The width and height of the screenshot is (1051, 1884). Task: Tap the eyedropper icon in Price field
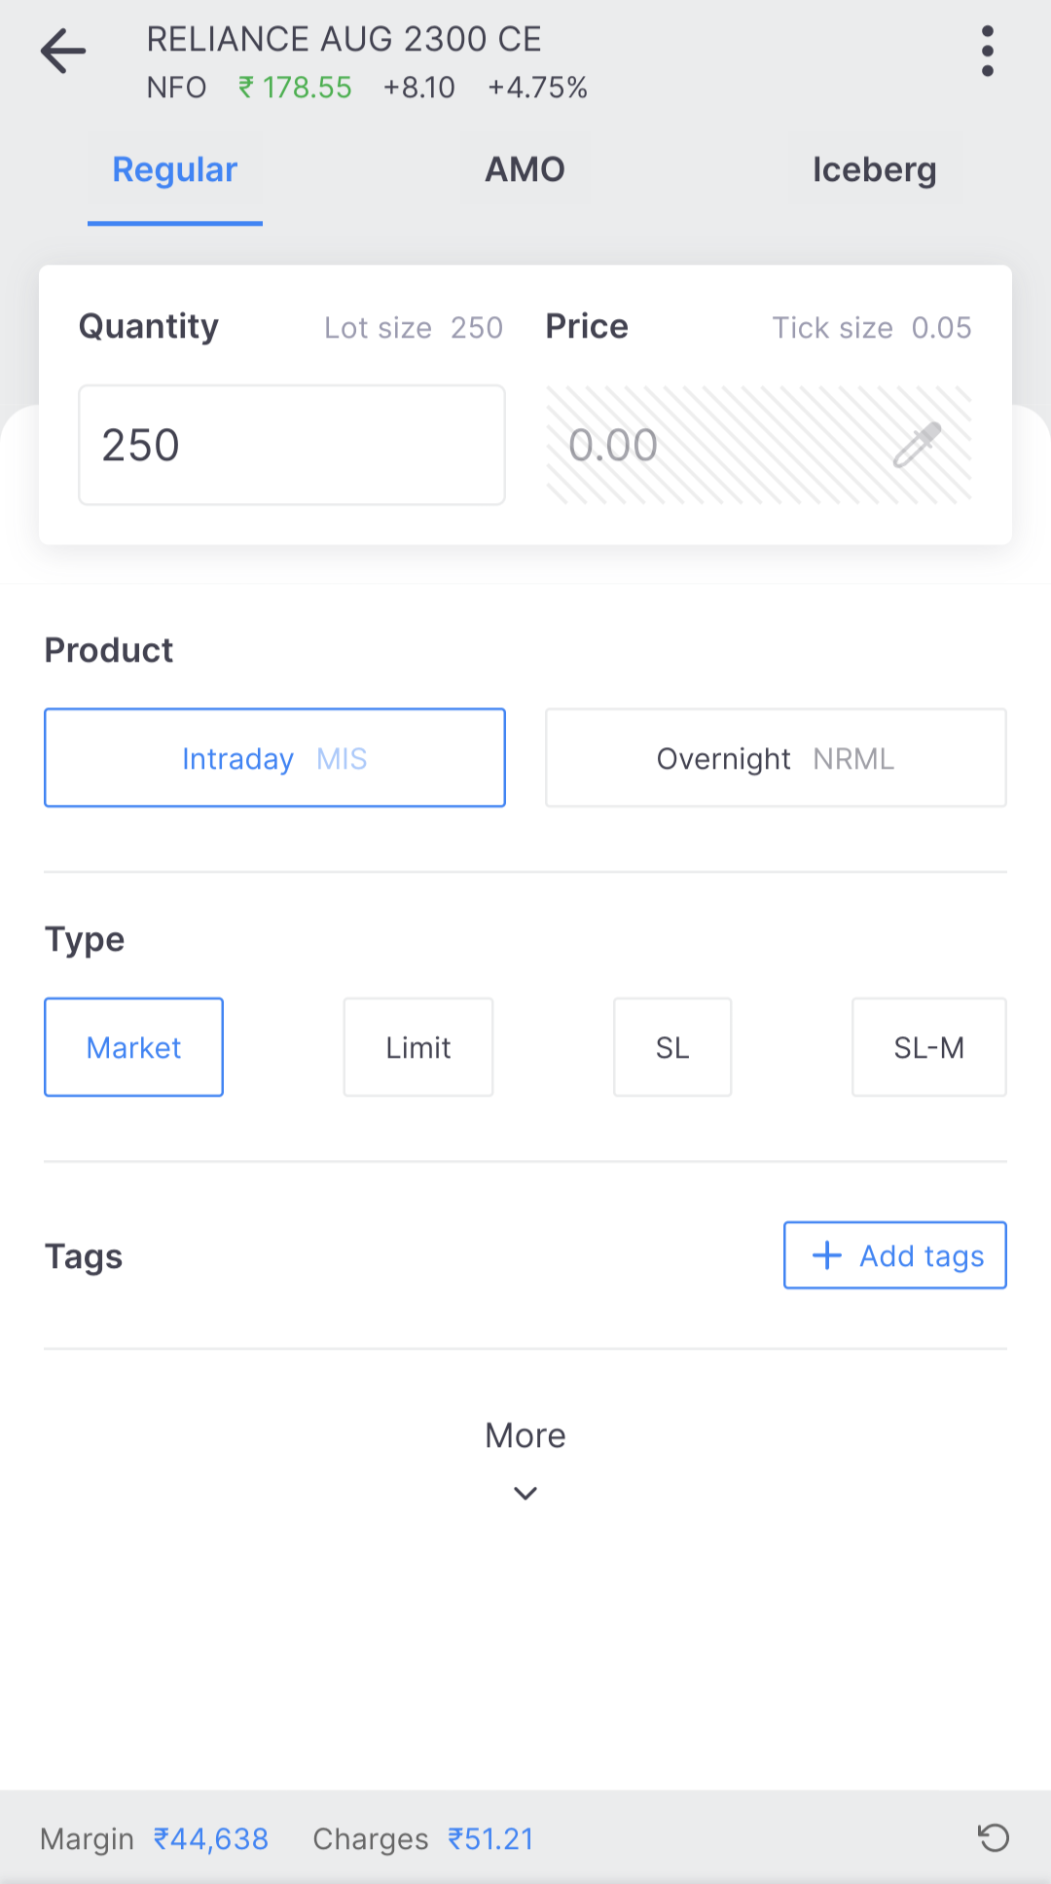917,445
